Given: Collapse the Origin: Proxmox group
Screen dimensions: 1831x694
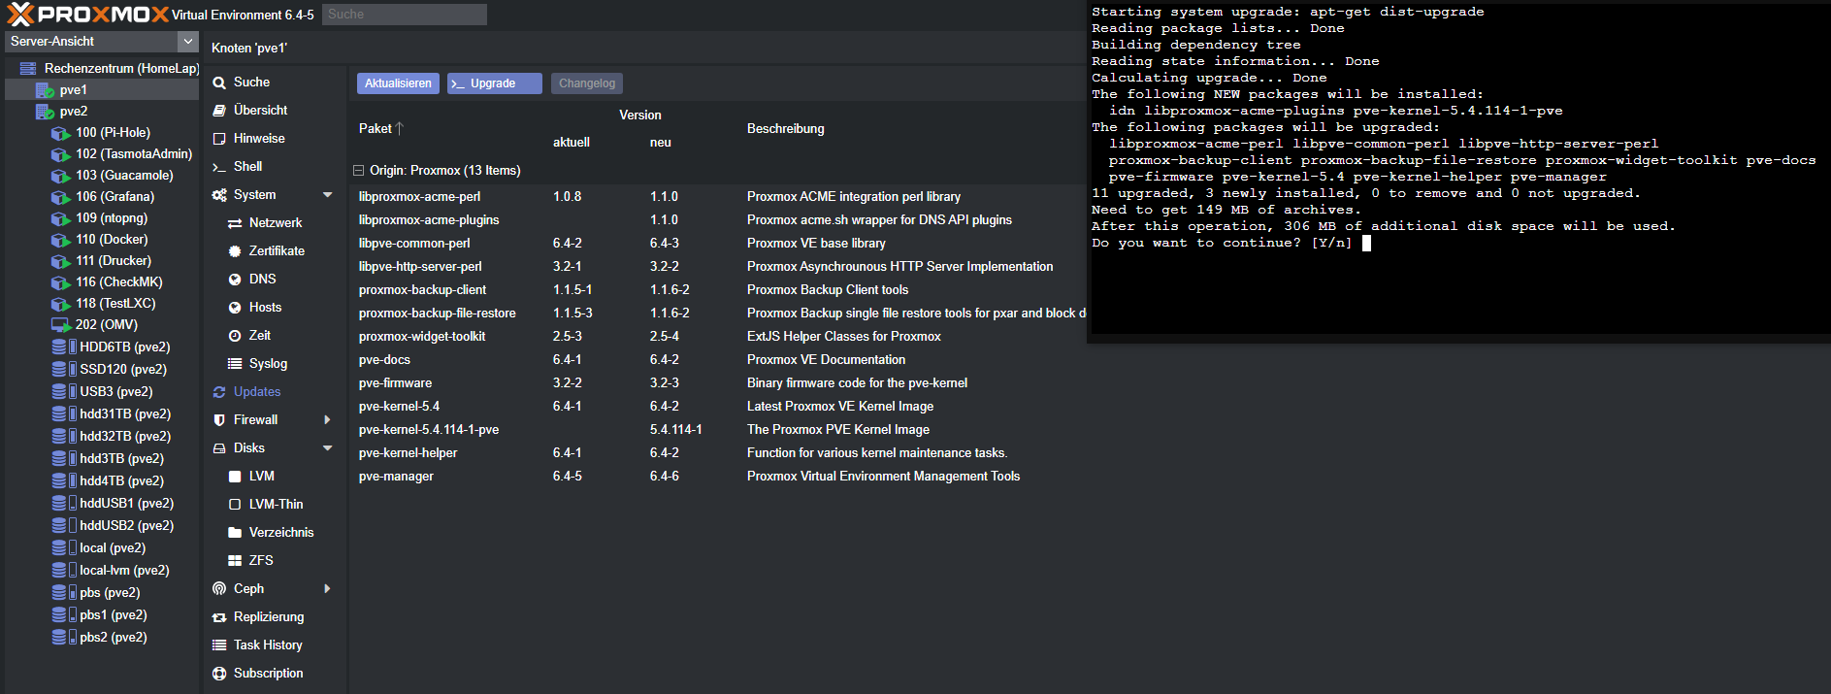Looking at the screenshot, I should click(x=358, y=171).
